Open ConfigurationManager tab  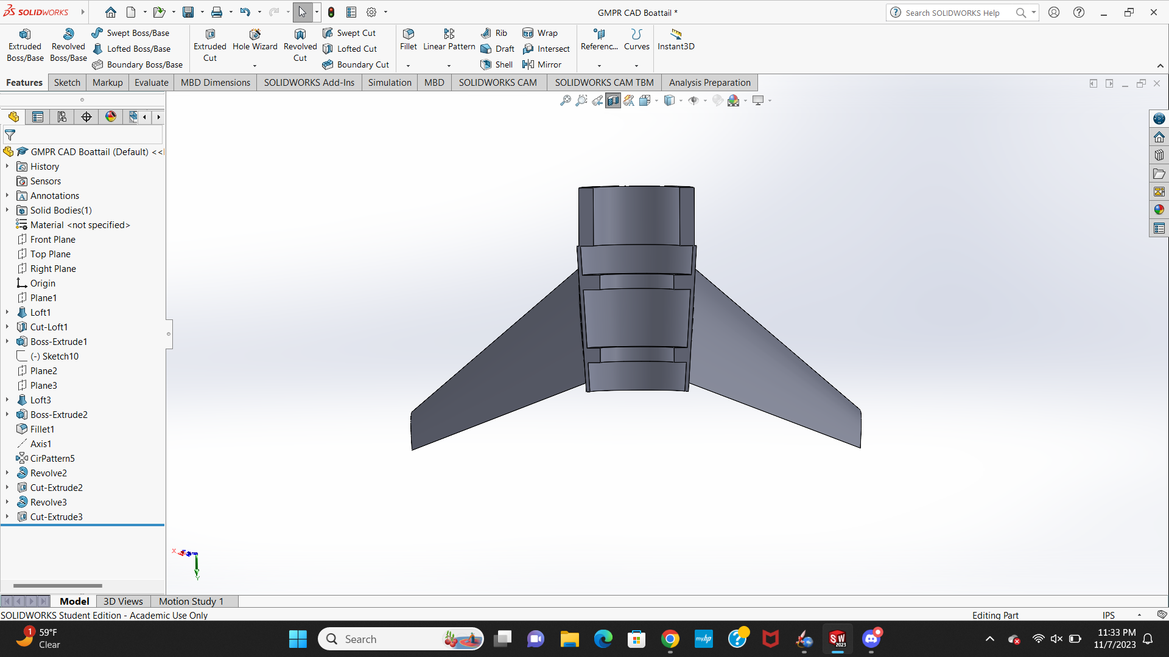coord(62,117)
